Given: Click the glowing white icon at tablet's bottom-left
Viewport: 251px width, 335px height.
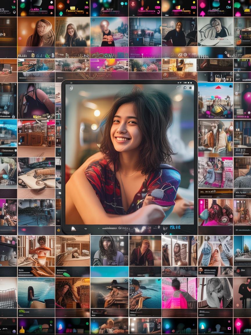Looking at the screenshot, I should (73, 229).
